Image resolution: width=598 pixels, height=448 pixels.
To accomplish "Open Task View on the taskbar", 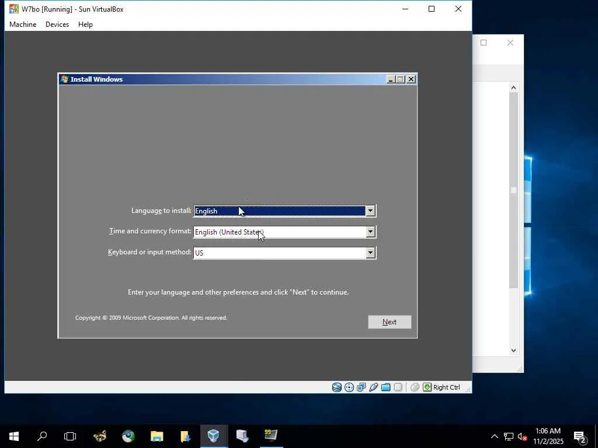I will (70, 436).
